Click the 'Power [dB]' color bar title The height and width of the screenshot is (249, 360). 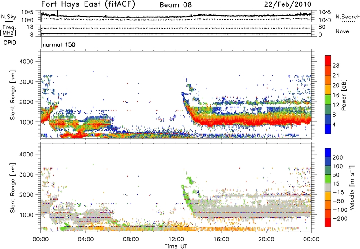343,95
